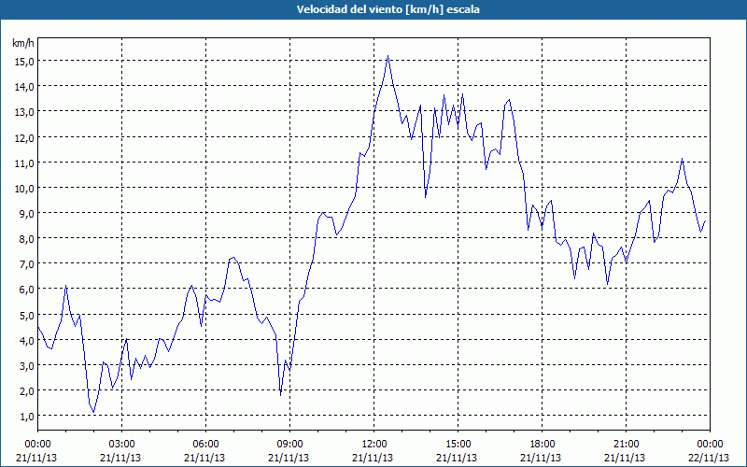Pick the y-axis value '8,0'
747x467 pixels.
26,238
